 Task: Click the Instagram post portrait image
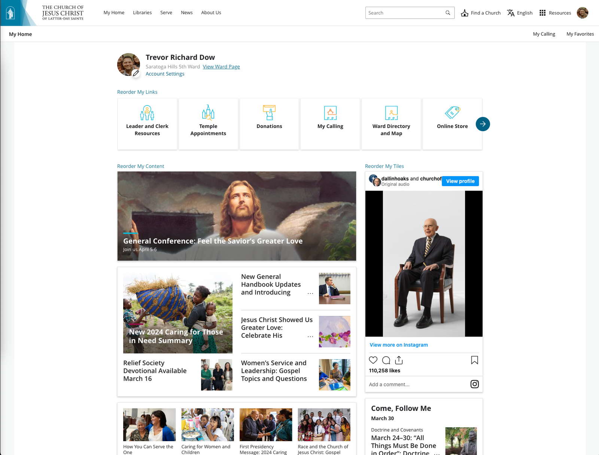pyautogui.click(x=424, y=264)
